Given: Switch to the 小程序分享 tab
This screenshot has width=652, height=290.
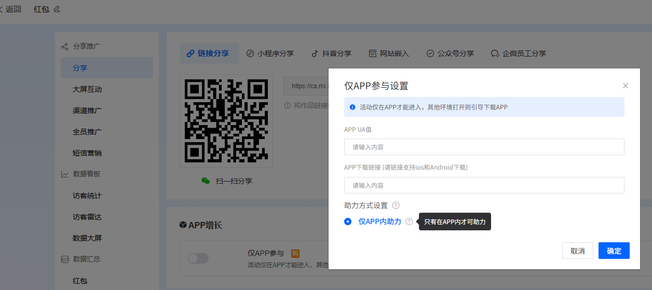Looking at the screenshot, I should [270, 53].
